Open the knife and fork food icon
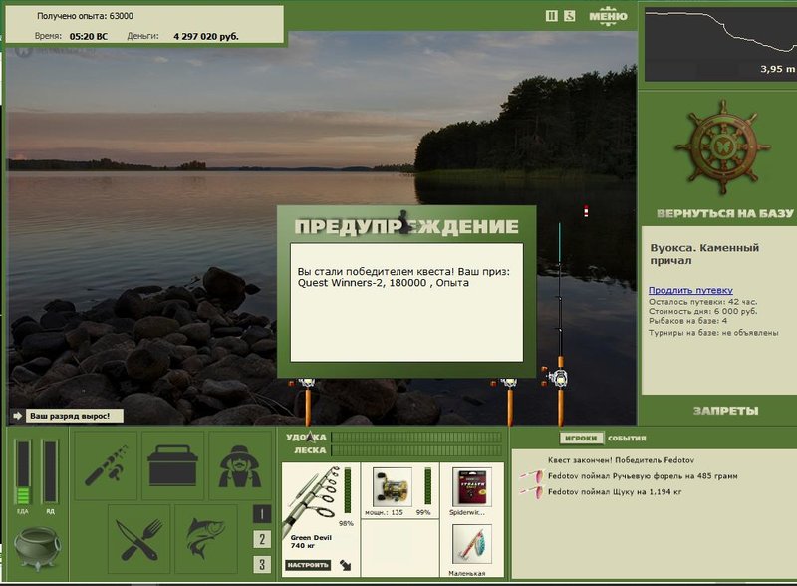Image resolution: width=797 pixels, height=586 pixels. click(x=138, y=539)
